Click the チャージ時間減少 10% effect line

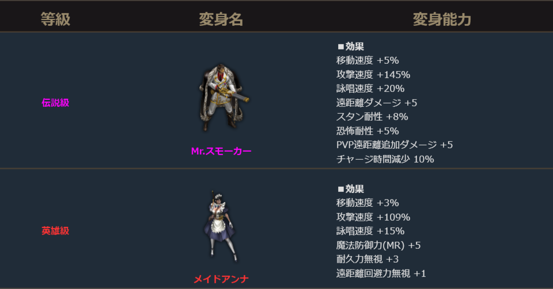tap(385, 159)
